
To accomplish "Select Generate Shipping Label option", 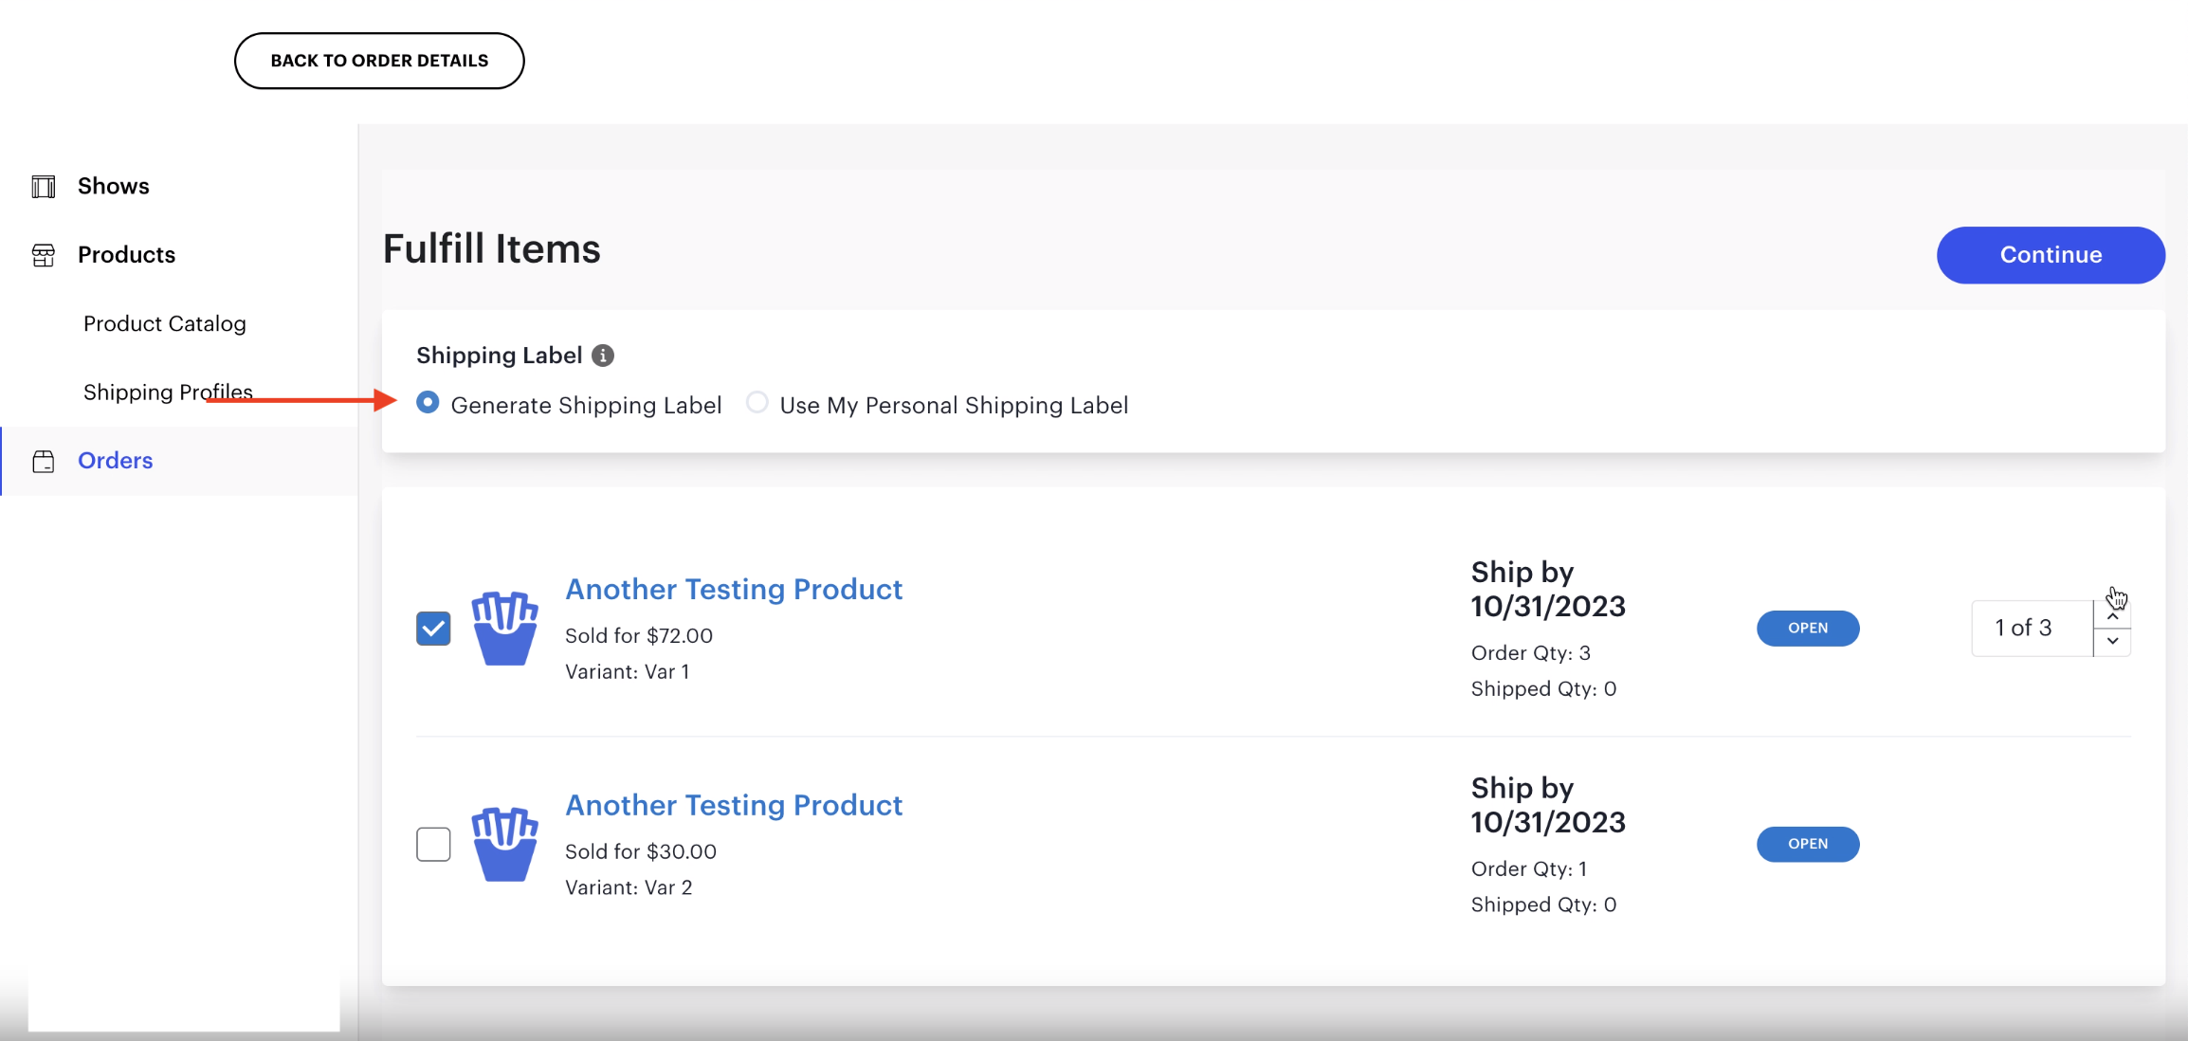I will click(x=428, y=402).
